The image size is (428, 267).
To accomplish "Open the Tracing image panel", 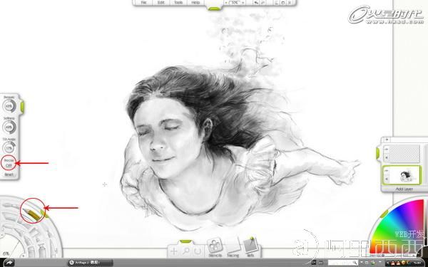I will 233,247.
